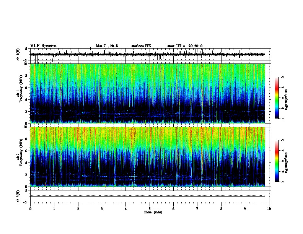Click the "5" tick on the ch.1(V) axis
Image resolution: width=303 pixels, height=234 pixels.
[26, 49]
